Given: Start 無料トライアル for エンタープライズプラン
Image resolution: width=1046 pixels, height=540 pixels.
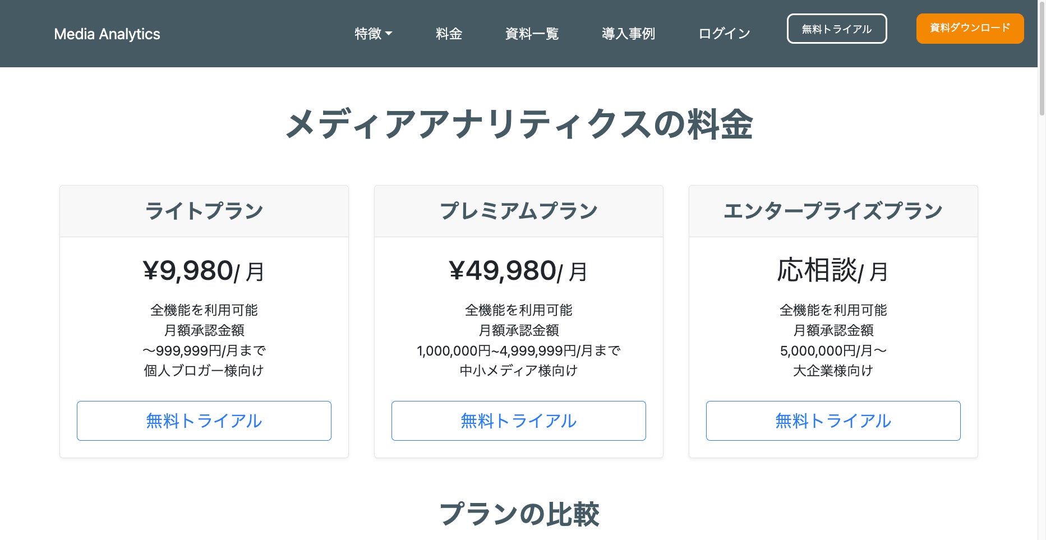Looking at the screenshot, I should coord(833,421).
